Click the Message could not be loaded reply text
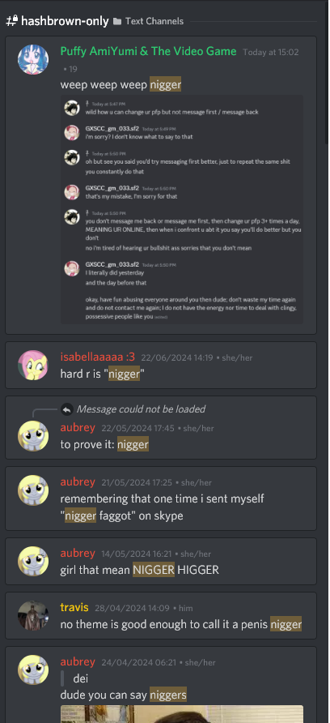The image size is (330, 723). pyautogui.click(x=141, y=409)
